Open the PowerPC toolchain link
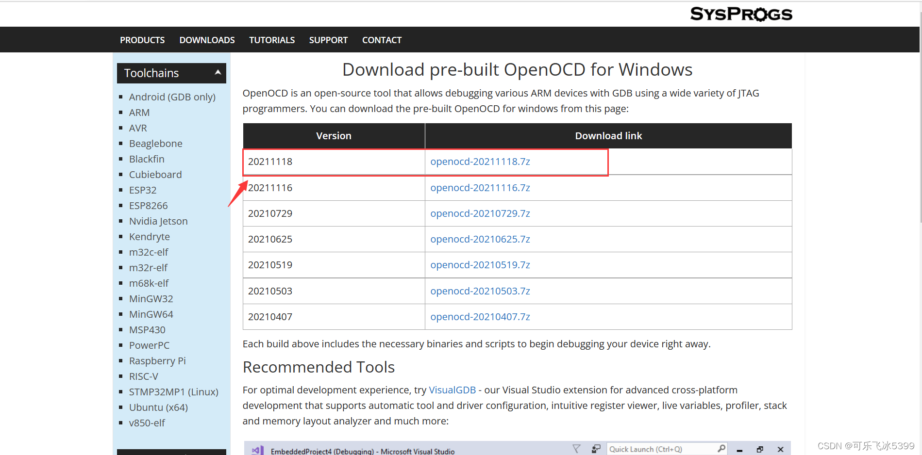Screen dimensions: 922x455 149,345
